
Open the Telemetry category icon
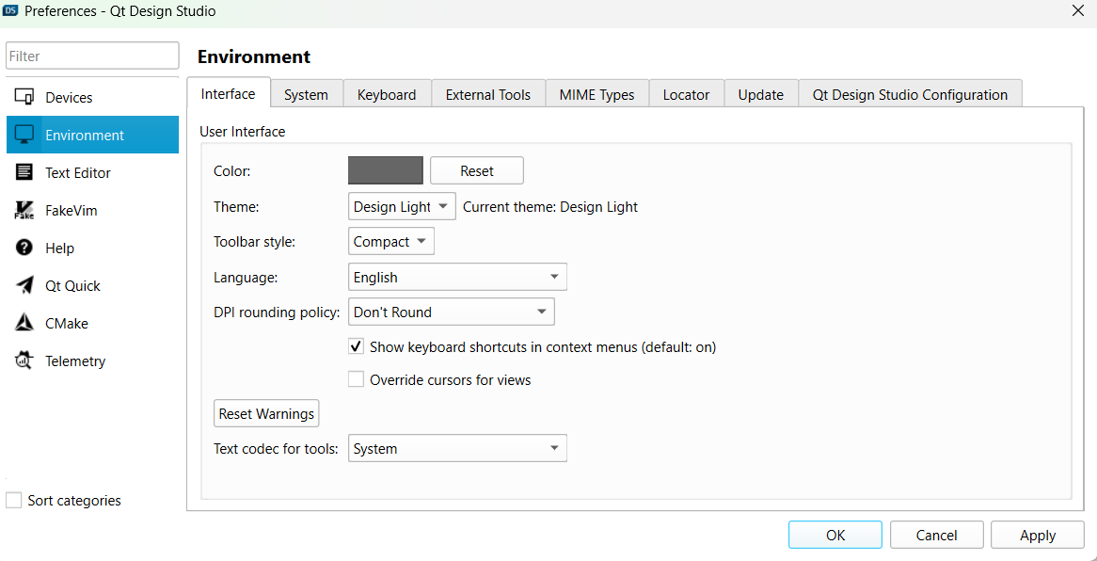tap(24, 361)
